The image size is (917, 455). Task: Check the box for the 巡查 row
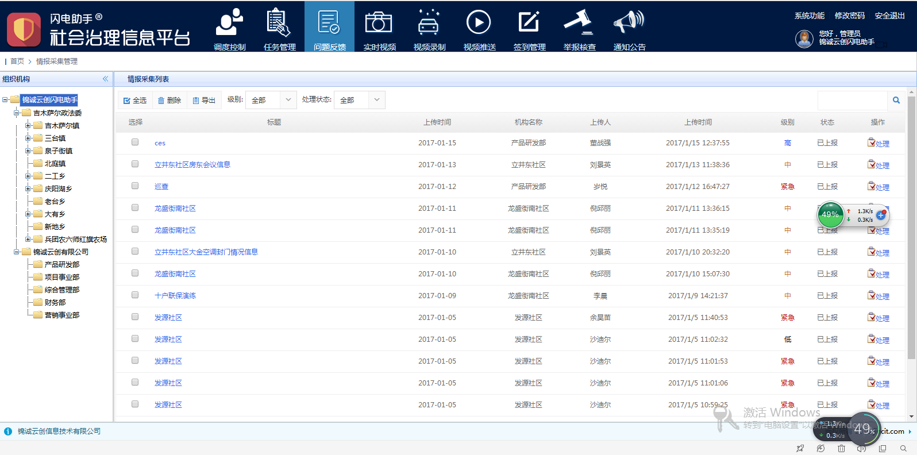point(135,186)
